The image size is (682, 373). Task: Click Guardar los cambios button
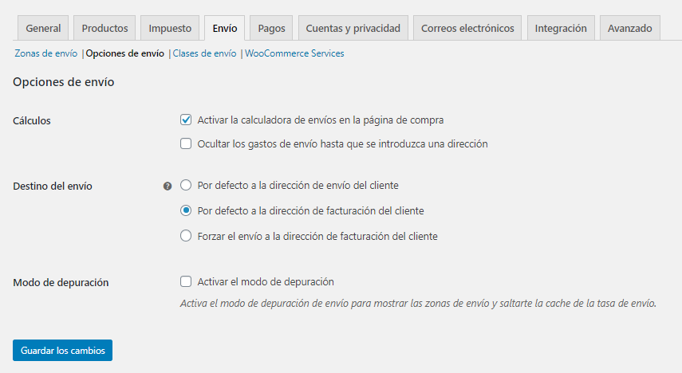coord(62,351)
